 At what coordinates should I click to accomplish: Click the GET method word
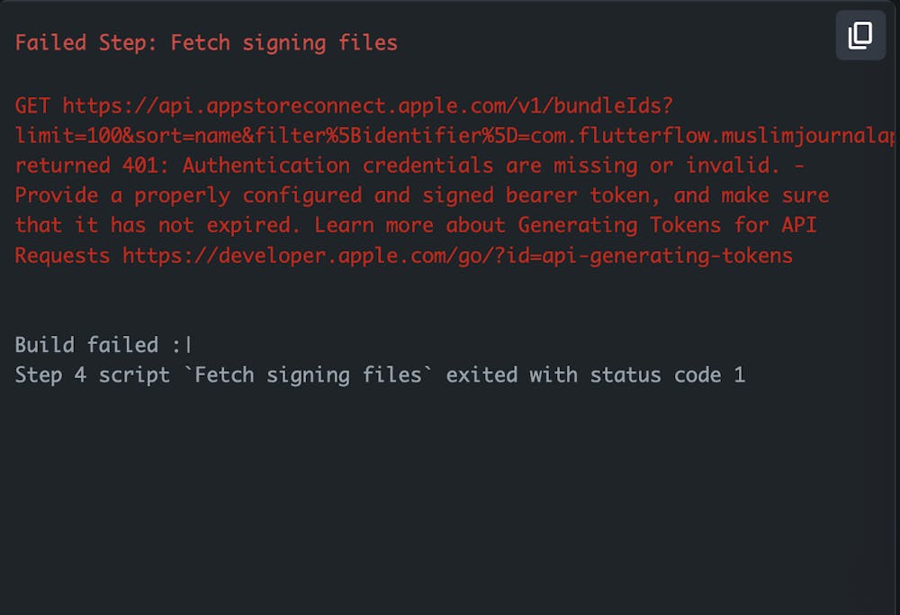(x=32, y=105)
